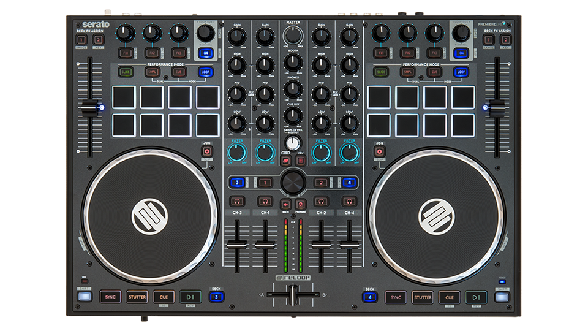Hit the left deck CUE transport button

164,297
